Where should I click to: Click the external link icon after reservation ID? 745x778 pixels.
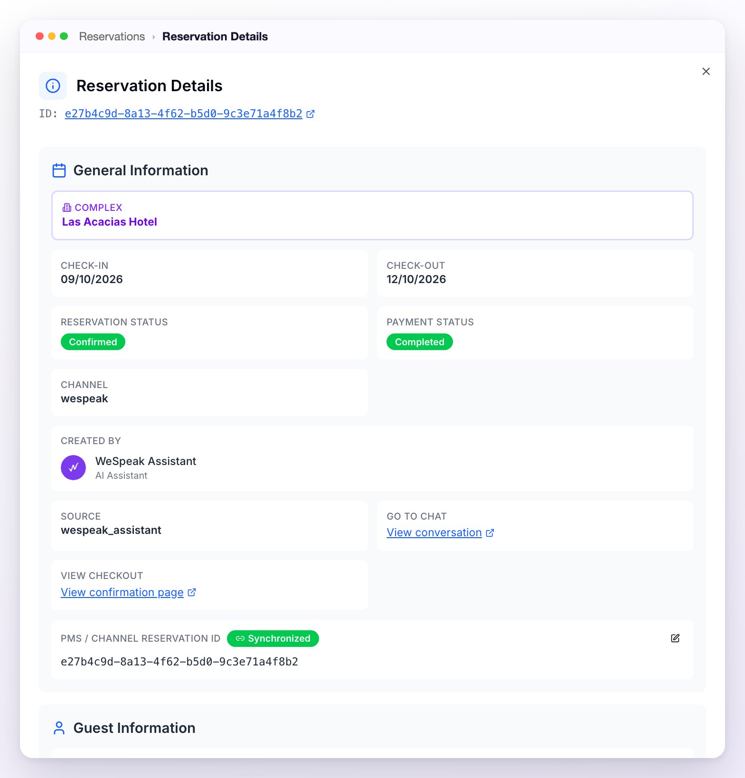(311, 114)
